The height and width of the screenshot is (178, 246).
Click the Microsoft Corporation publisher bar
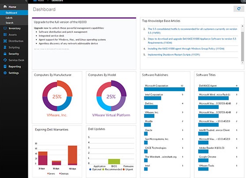pos(165,89)
